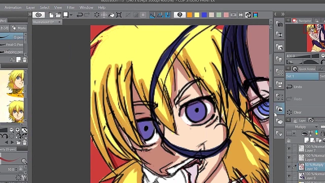
Task: Click the select-all dotted rectangle icon
Action: (143, 15)
